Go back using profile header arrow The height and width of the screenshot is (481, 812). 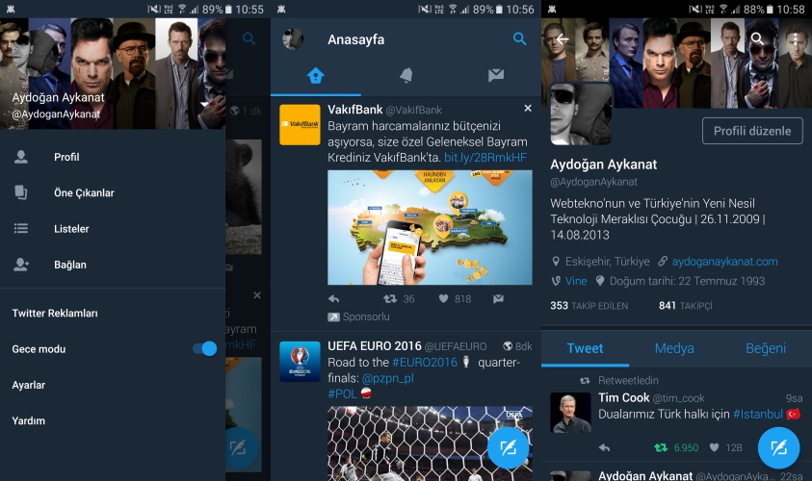pyautogui.click(x=563, y=38)
